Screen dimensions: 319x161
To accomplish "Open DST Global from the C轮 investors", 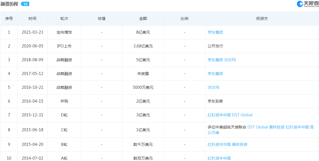I will point(258,127).
